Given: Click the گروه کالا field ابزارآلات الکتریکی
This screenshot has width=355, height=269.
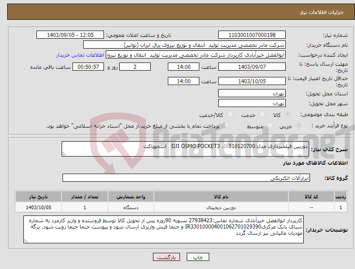Looking at the screenshot, I should pos(186,178).
